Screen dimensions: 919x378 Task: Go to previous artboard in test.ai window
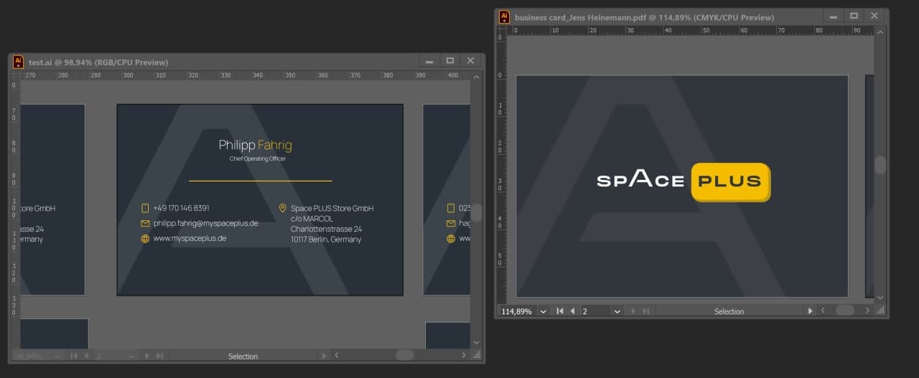click(86, 356)
